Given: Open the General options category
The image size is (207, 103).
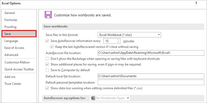Looking at the screenshot, I should pyautogui.click(x=10, y=13).
